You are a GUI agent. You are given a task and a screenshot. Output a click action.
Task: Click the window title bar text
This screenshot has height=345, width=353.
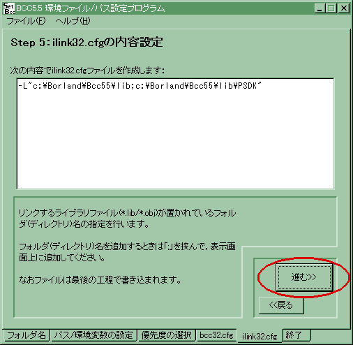(x=91, y=8)
